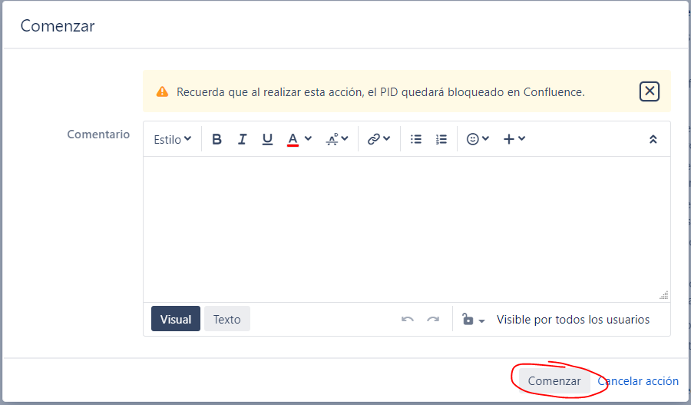Expand emoji dropdown arrow
The width and height of the screenshot is (691, 405).
486,138
